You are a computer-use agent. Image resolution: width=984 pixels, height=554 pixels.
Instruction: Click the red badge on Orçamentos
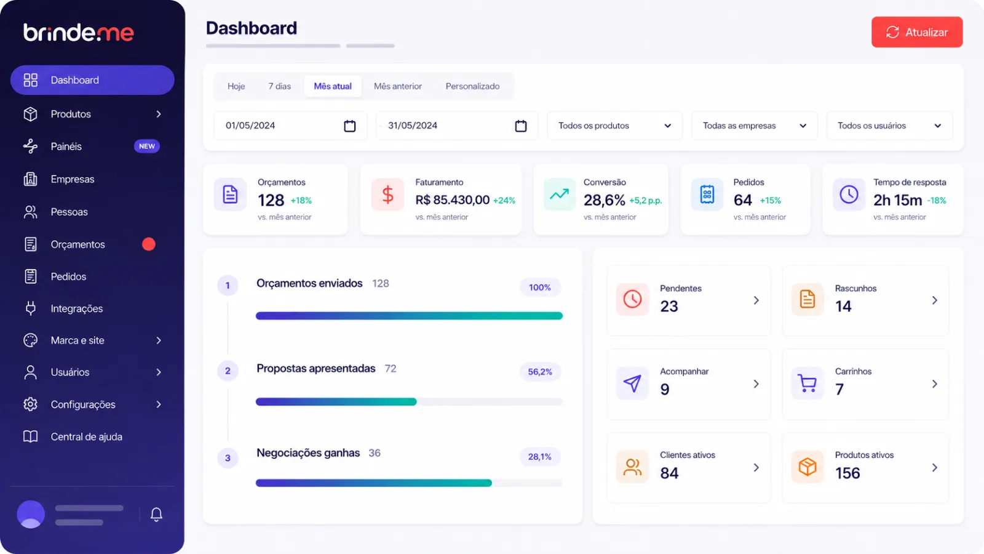pyautogui.click(x=149, y=244)
